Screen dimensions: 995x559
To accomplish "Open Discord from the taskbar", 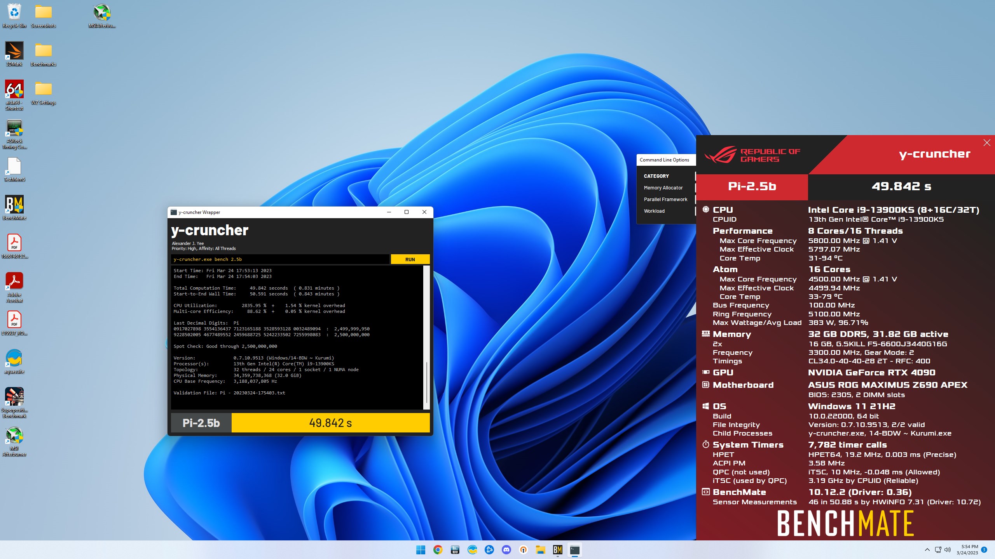I will pos(506,550).
